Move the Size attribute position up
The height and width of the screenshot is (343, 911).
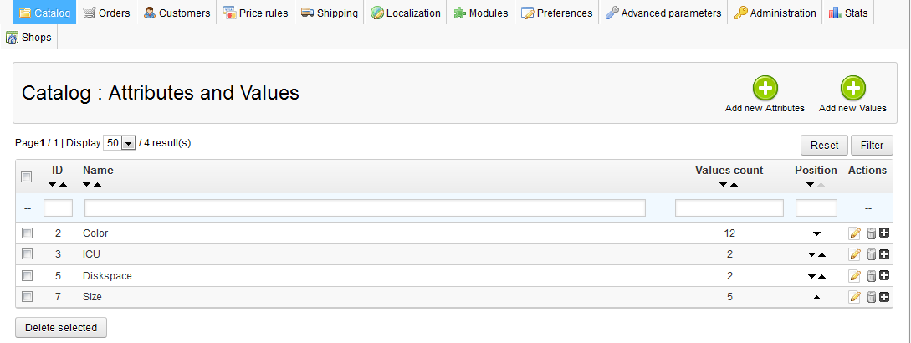click(816, 297)
